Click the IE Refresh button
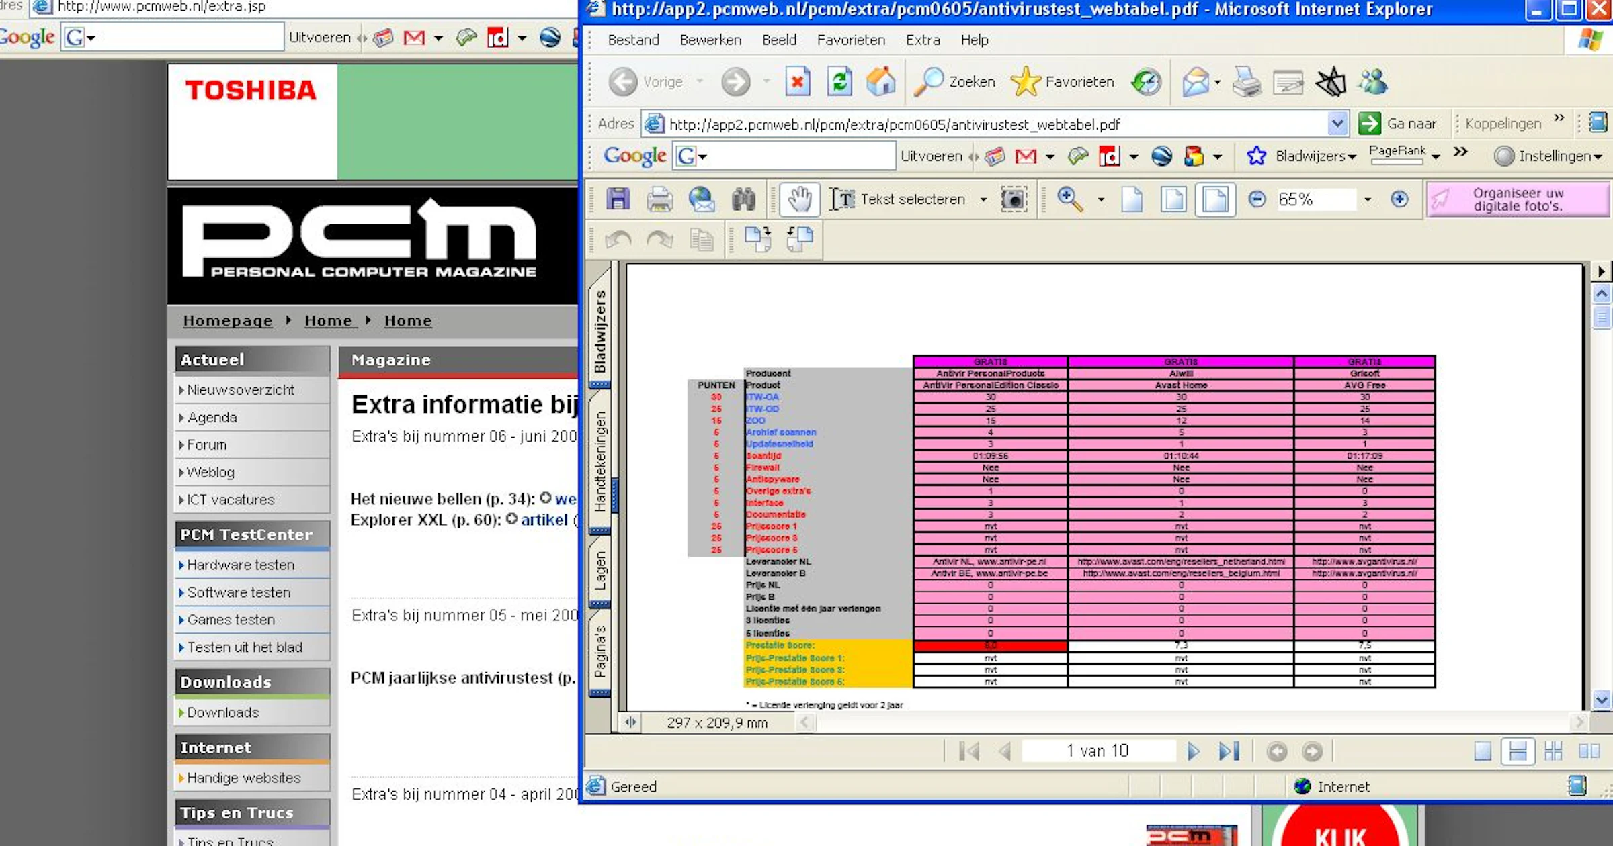The width and height of the screenshot is (1613, 846). (x=839, y=82)
